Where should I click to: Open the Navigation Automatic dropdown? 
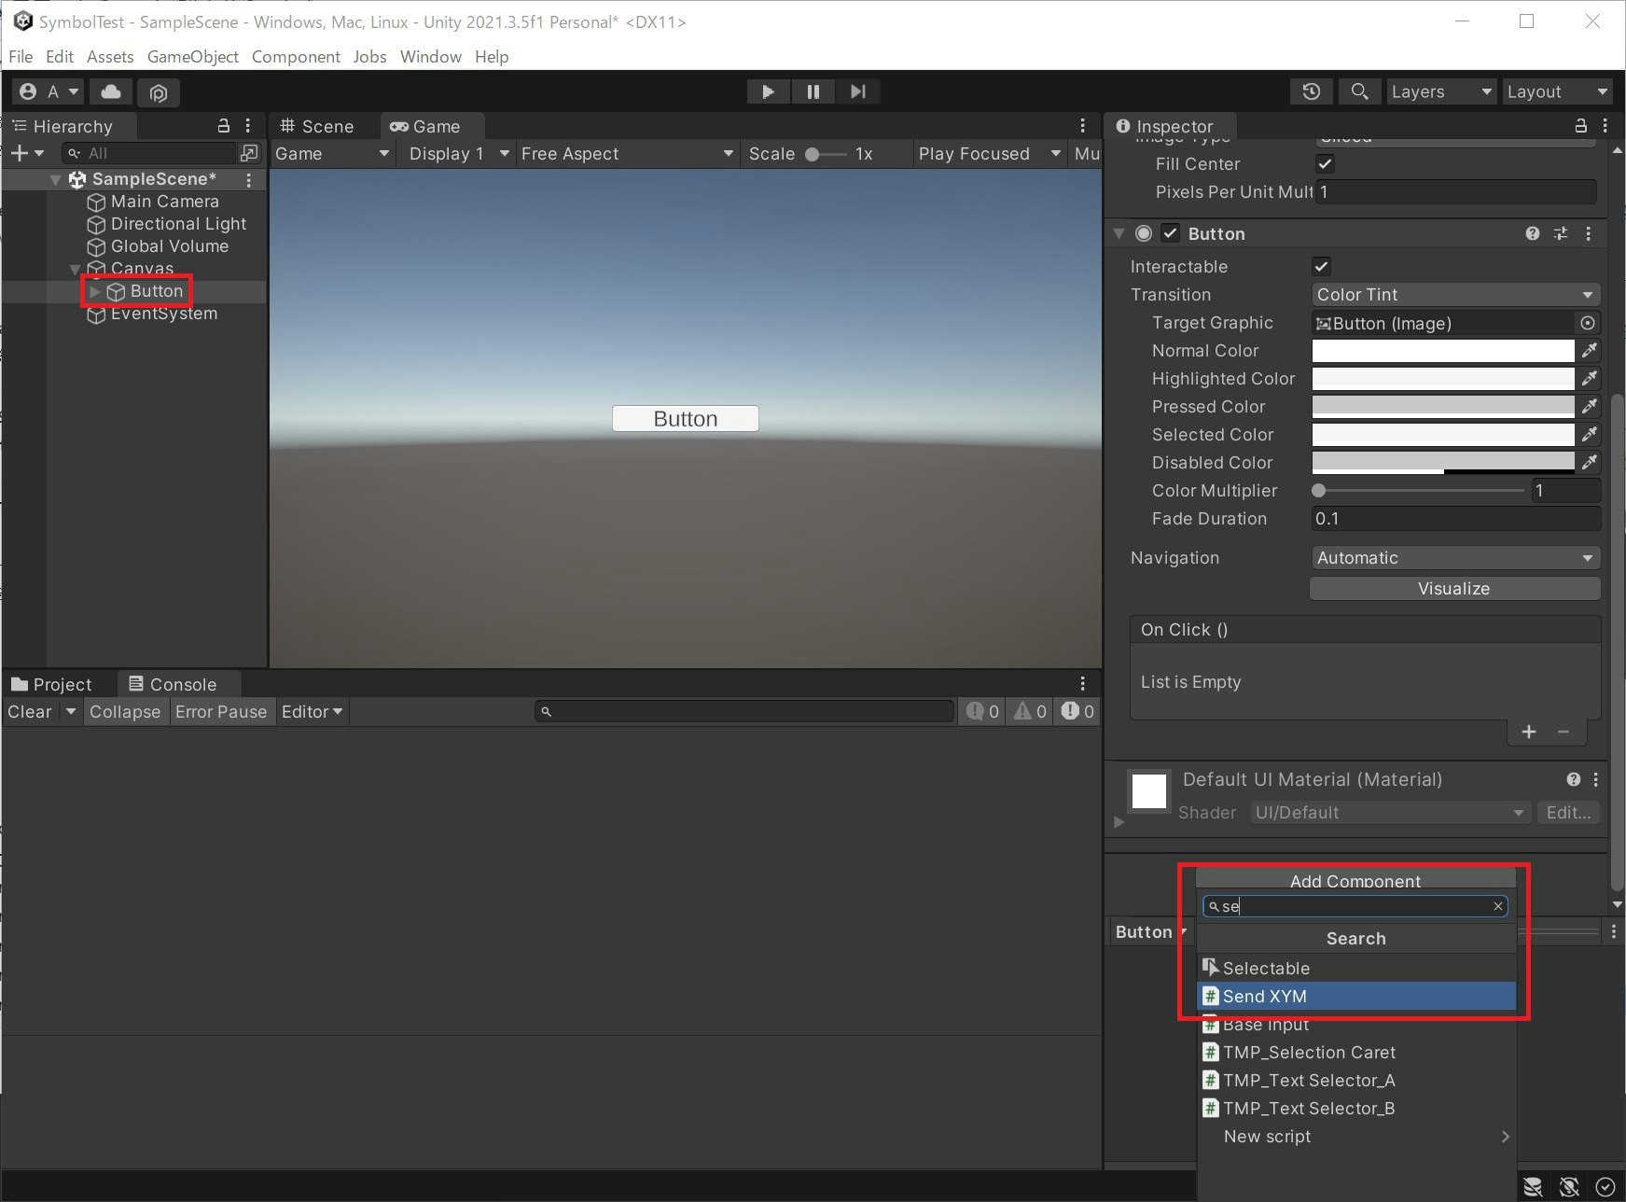click(1454, 558)
